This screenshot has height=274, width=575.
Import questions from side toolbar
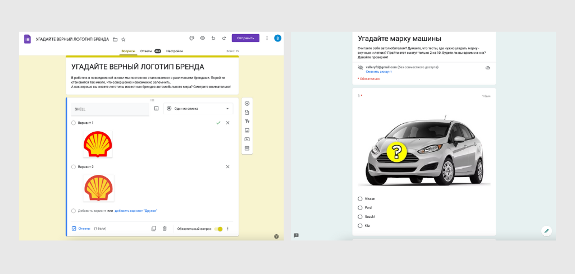point(247,112)
